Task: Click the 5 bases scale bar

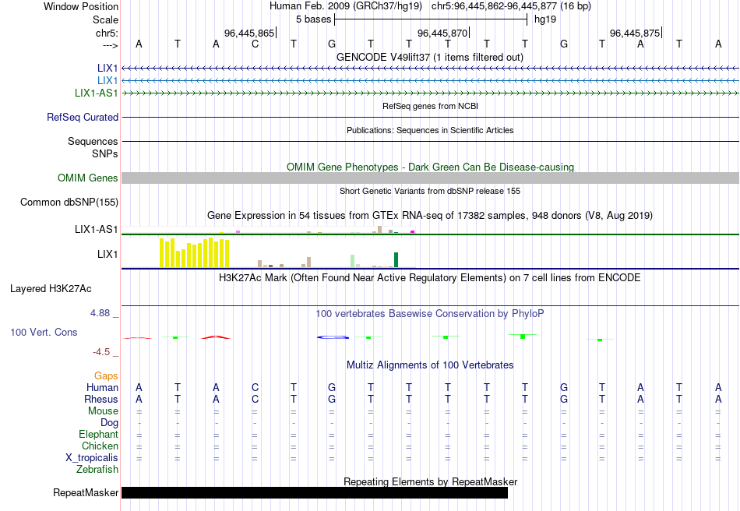Action: tap(431, 19)
